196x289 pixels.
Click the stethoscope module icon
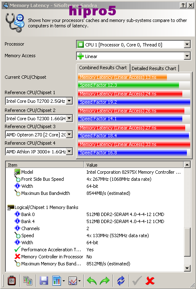click(x=15, y=22)
